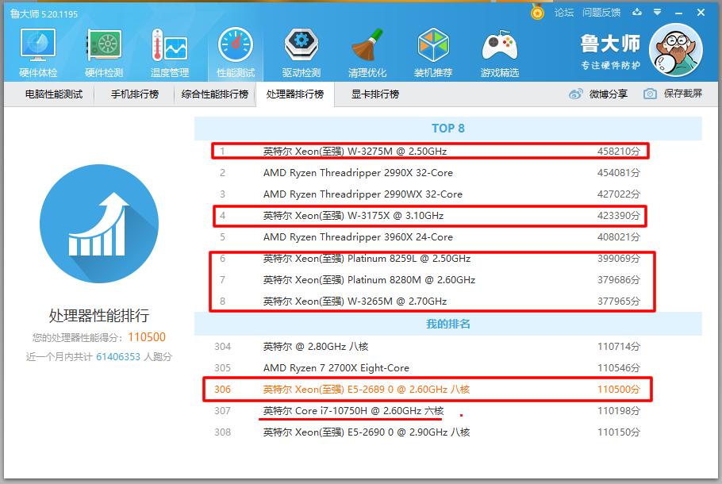722x484 pixels.
Task: Click the 我的排名 section header
Action: click(x=448, y=324)
